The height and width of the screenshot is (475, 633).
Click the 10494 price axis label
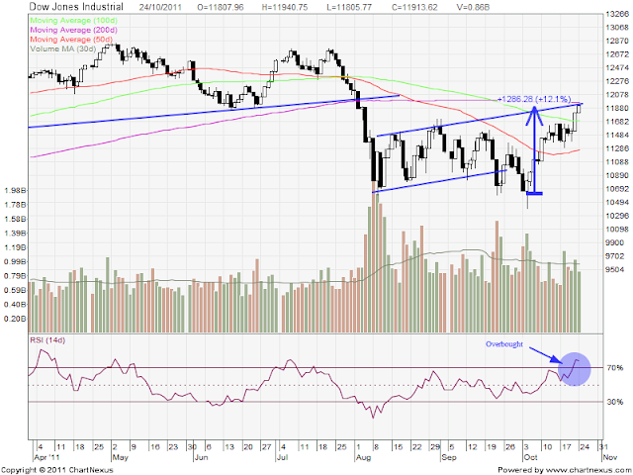pyautogui.click(x=617, y=202)
